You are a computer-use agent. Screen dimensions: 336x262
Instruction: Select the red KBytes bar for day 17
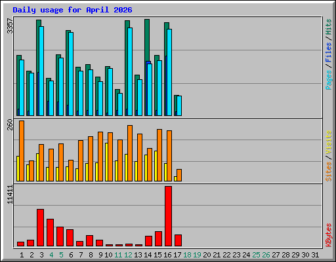pos(178,240)
